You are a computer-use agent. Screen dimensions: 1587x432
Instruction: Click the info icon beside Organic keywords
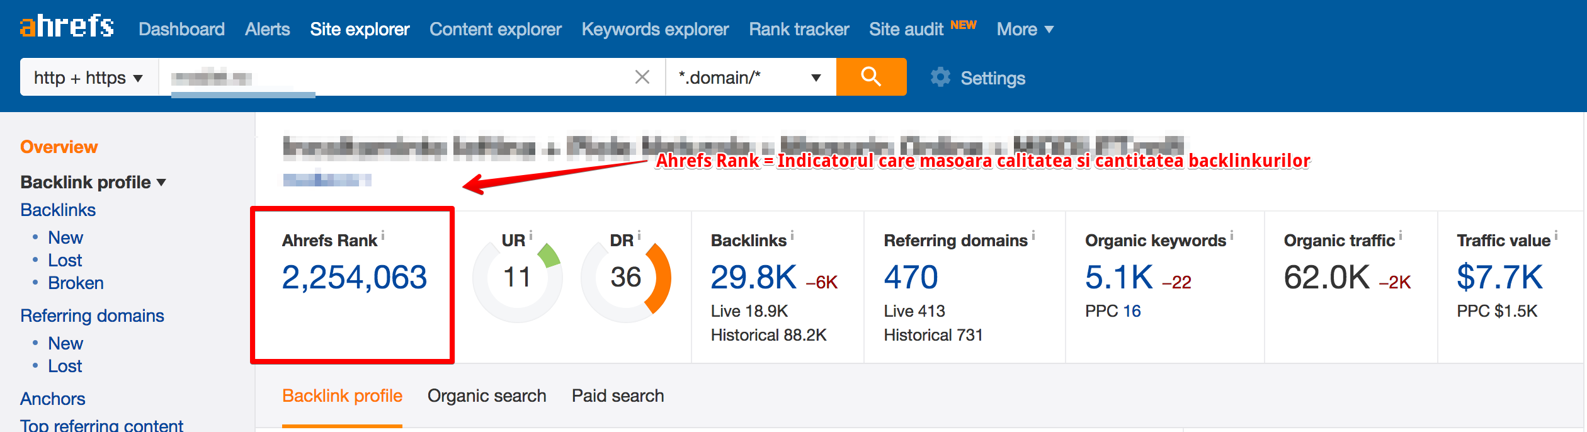(x=1232, y=236)
